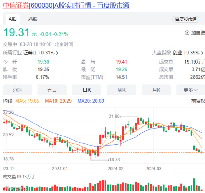Click the 最高 value 19.41
Viewport: 205px width, 193px height.
[121, 62]
